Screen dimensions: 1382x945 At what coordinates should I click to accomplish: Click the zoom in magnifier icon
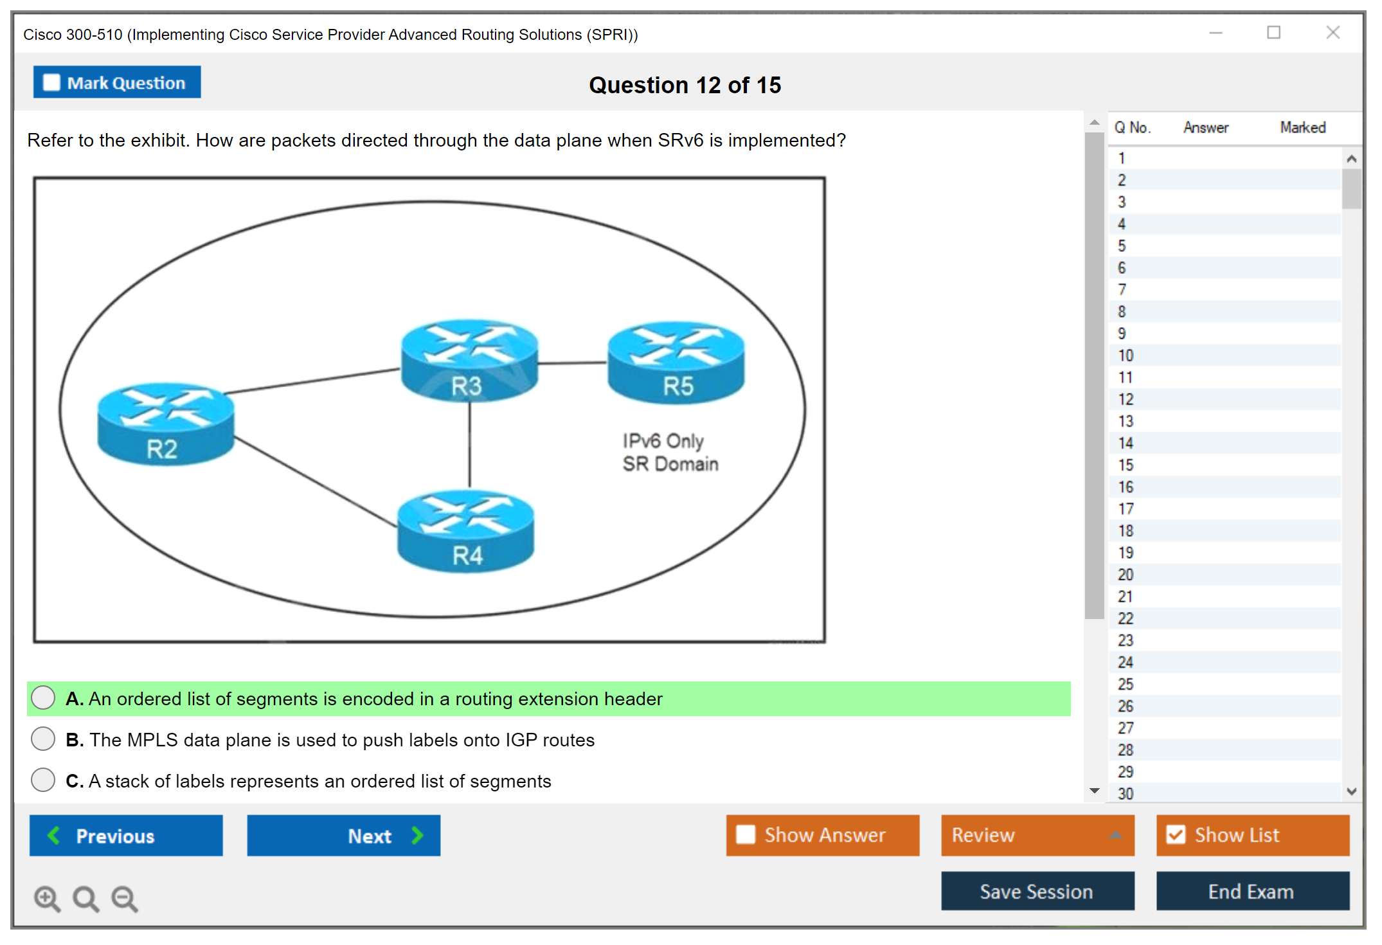(x=47, y=898)
